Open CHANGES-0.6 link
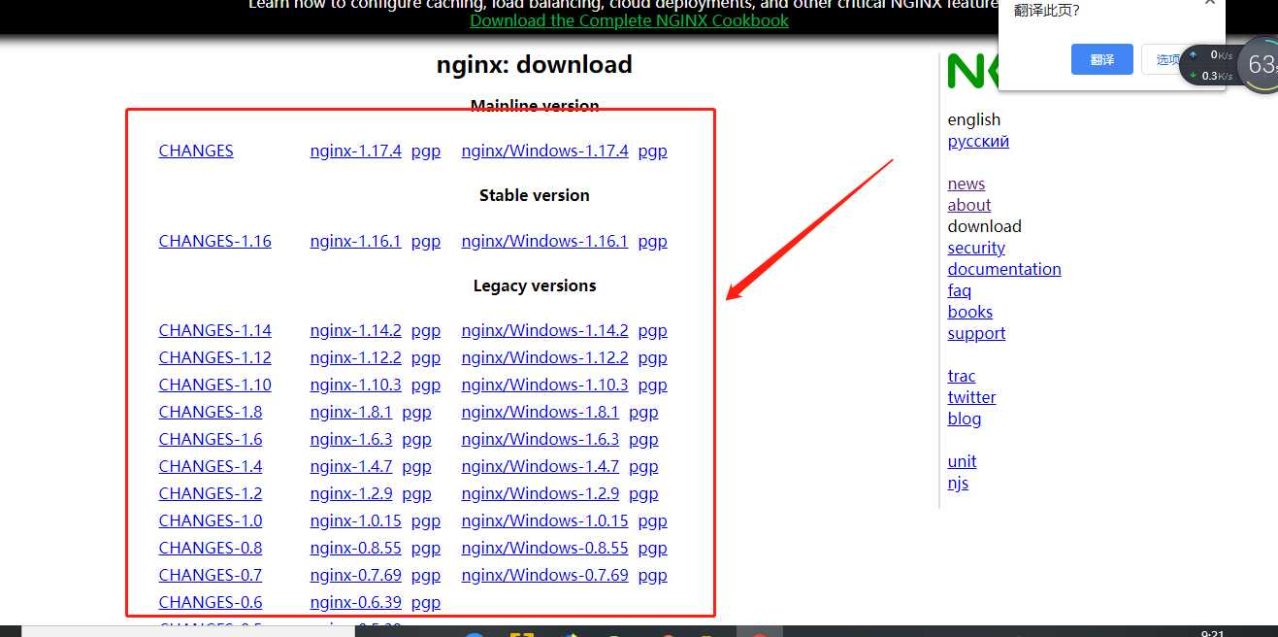This screenshot has width=1278, height=637. (x=211, y=602)
